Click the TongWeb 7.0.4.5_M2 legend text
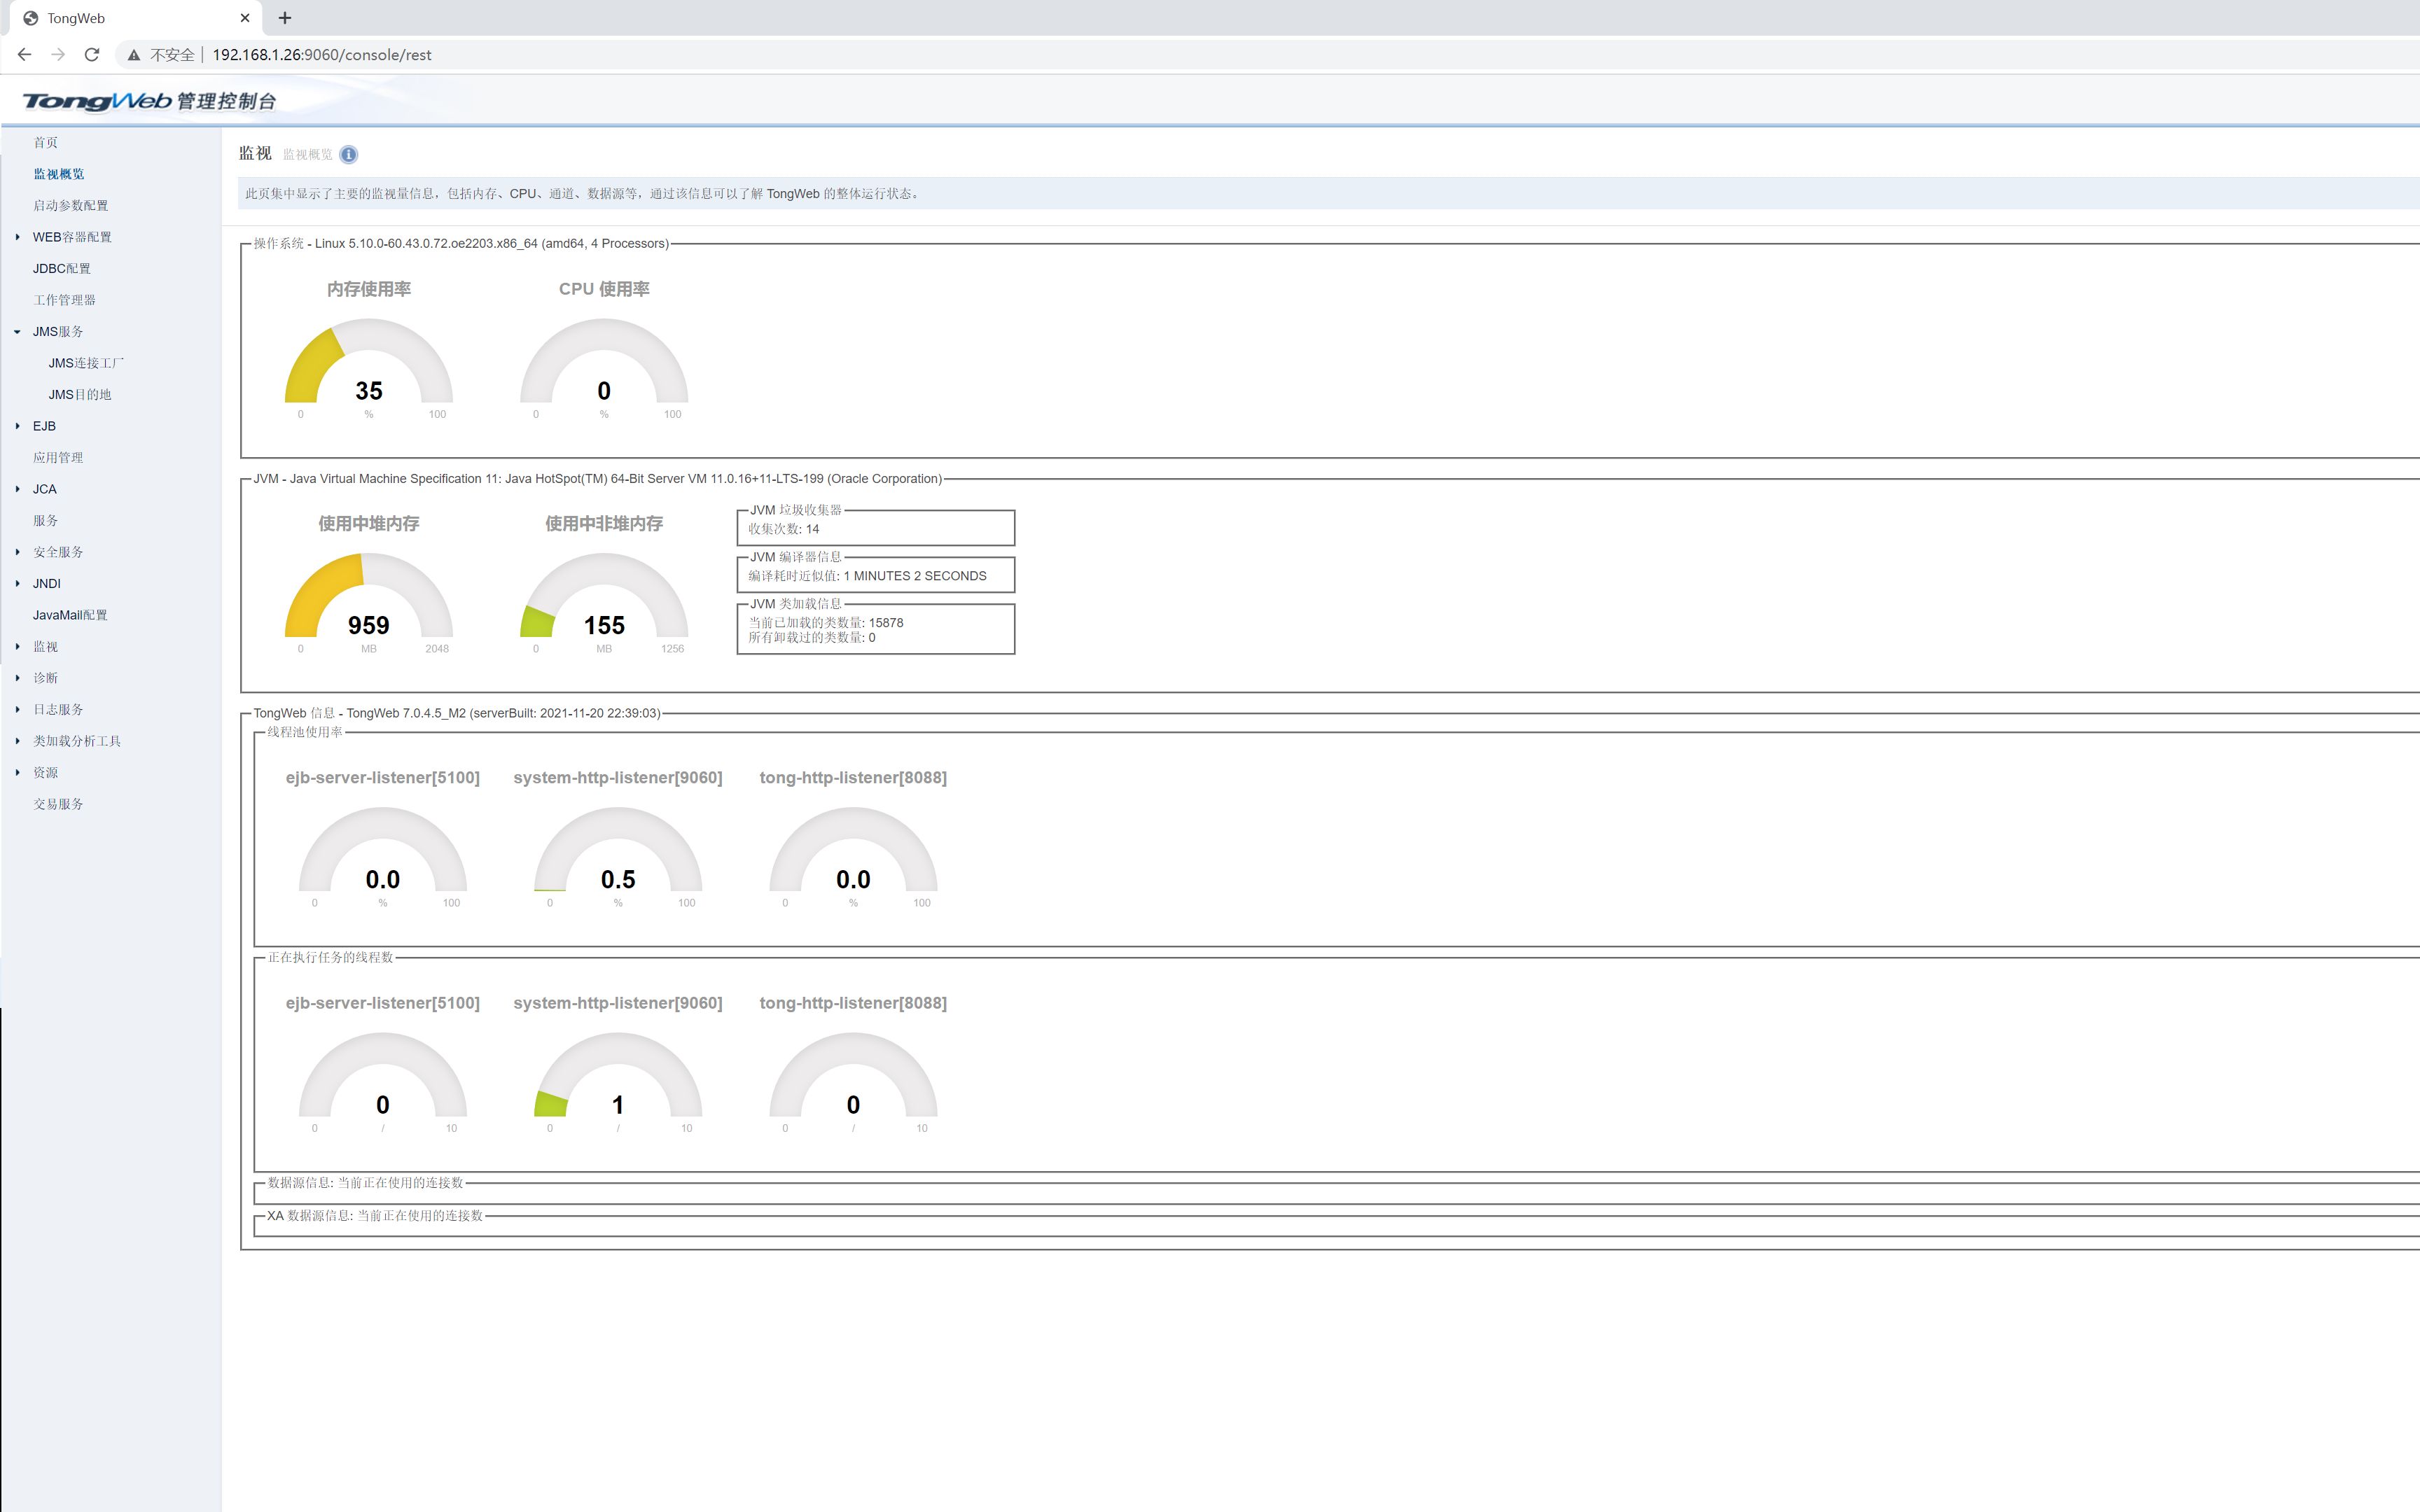2420x1512 pixels. [x=457, y=713]
